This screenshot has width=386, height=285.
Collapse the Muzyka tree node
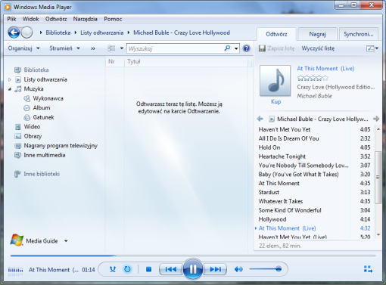pyautogui.click(x=10, y=89)
